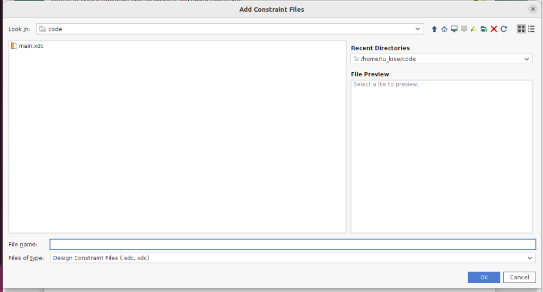Image resolution: width=543 pixels, height=292 pixels.
Task: Click the Vivado leaf project directory icon
Action: [474, 29]
